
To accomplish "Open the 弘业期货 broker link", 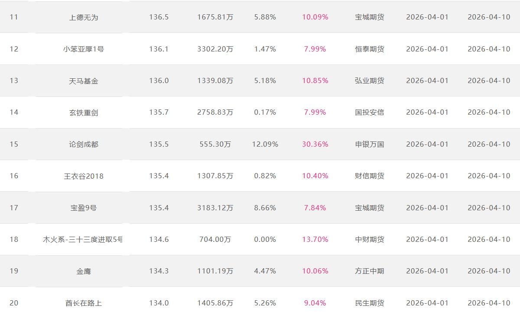I will point(369,81).
